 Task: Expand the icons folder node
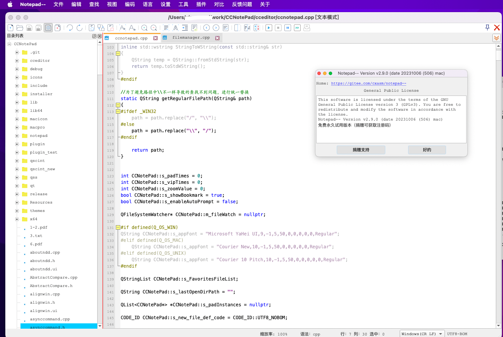tap(17, 77)
